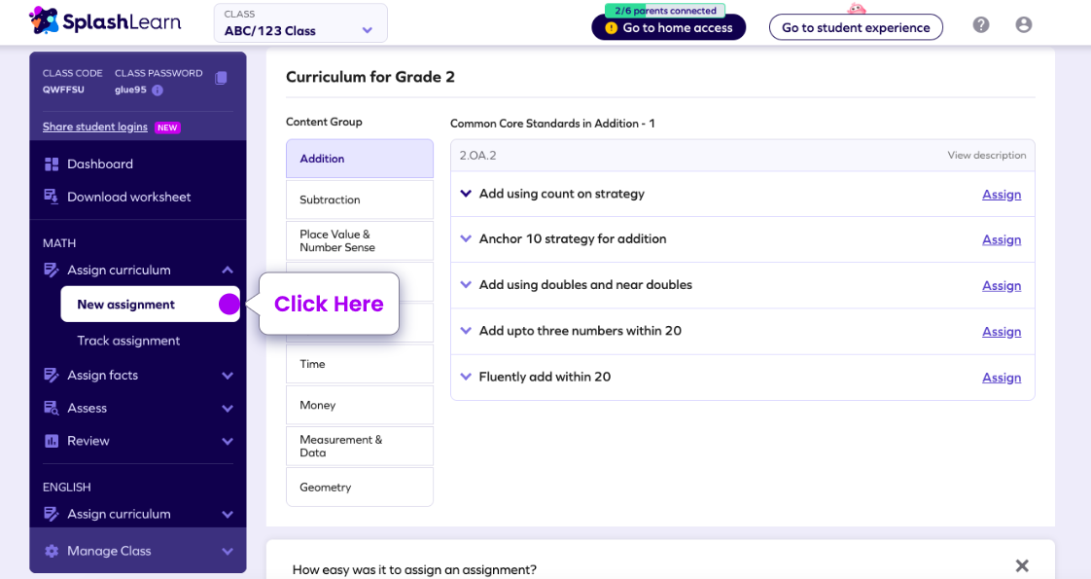Click the Download worksheet icon
1091x579 pixels.
pos(52,197)
